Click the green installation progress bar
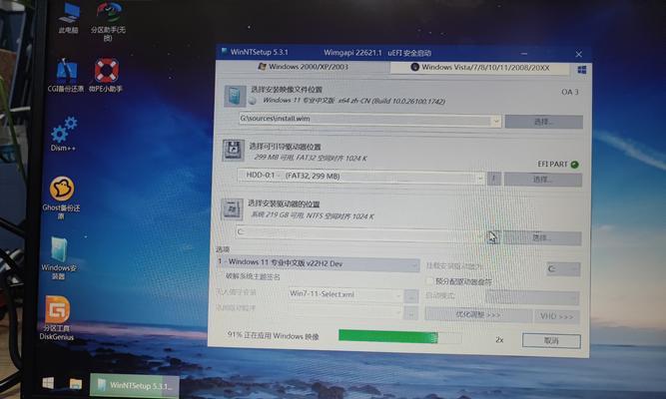The height and width of the screenshot is (399, 666). click(399, 337)
